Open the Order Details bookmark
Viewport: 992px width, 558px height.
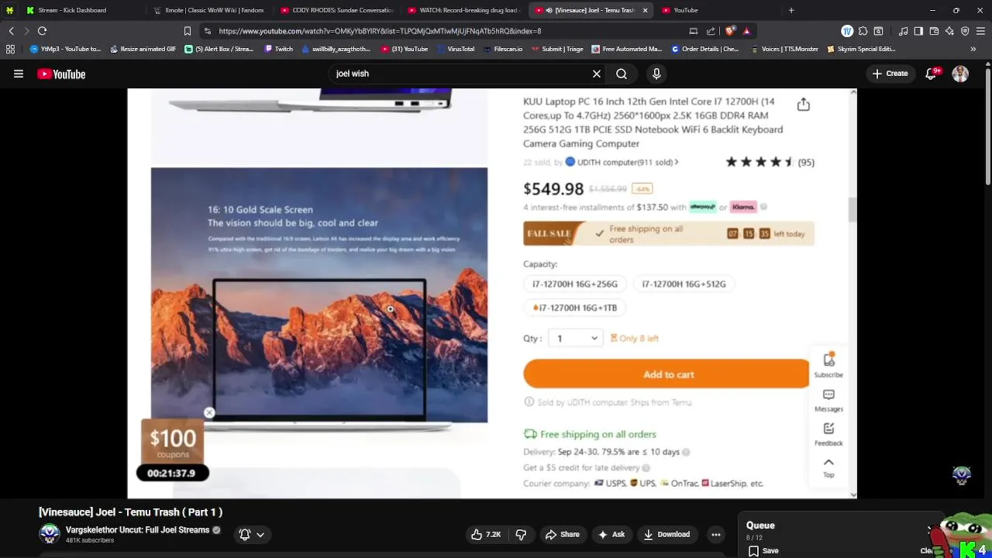coord(705,49)
